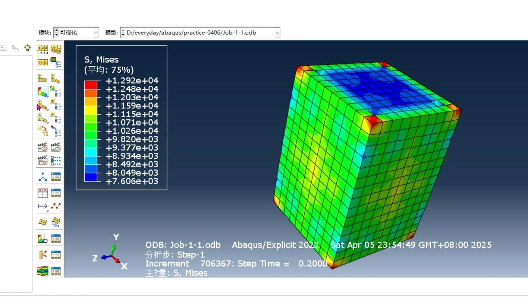Click the Animate Scale Factor icon

click(x=56, y=147)
